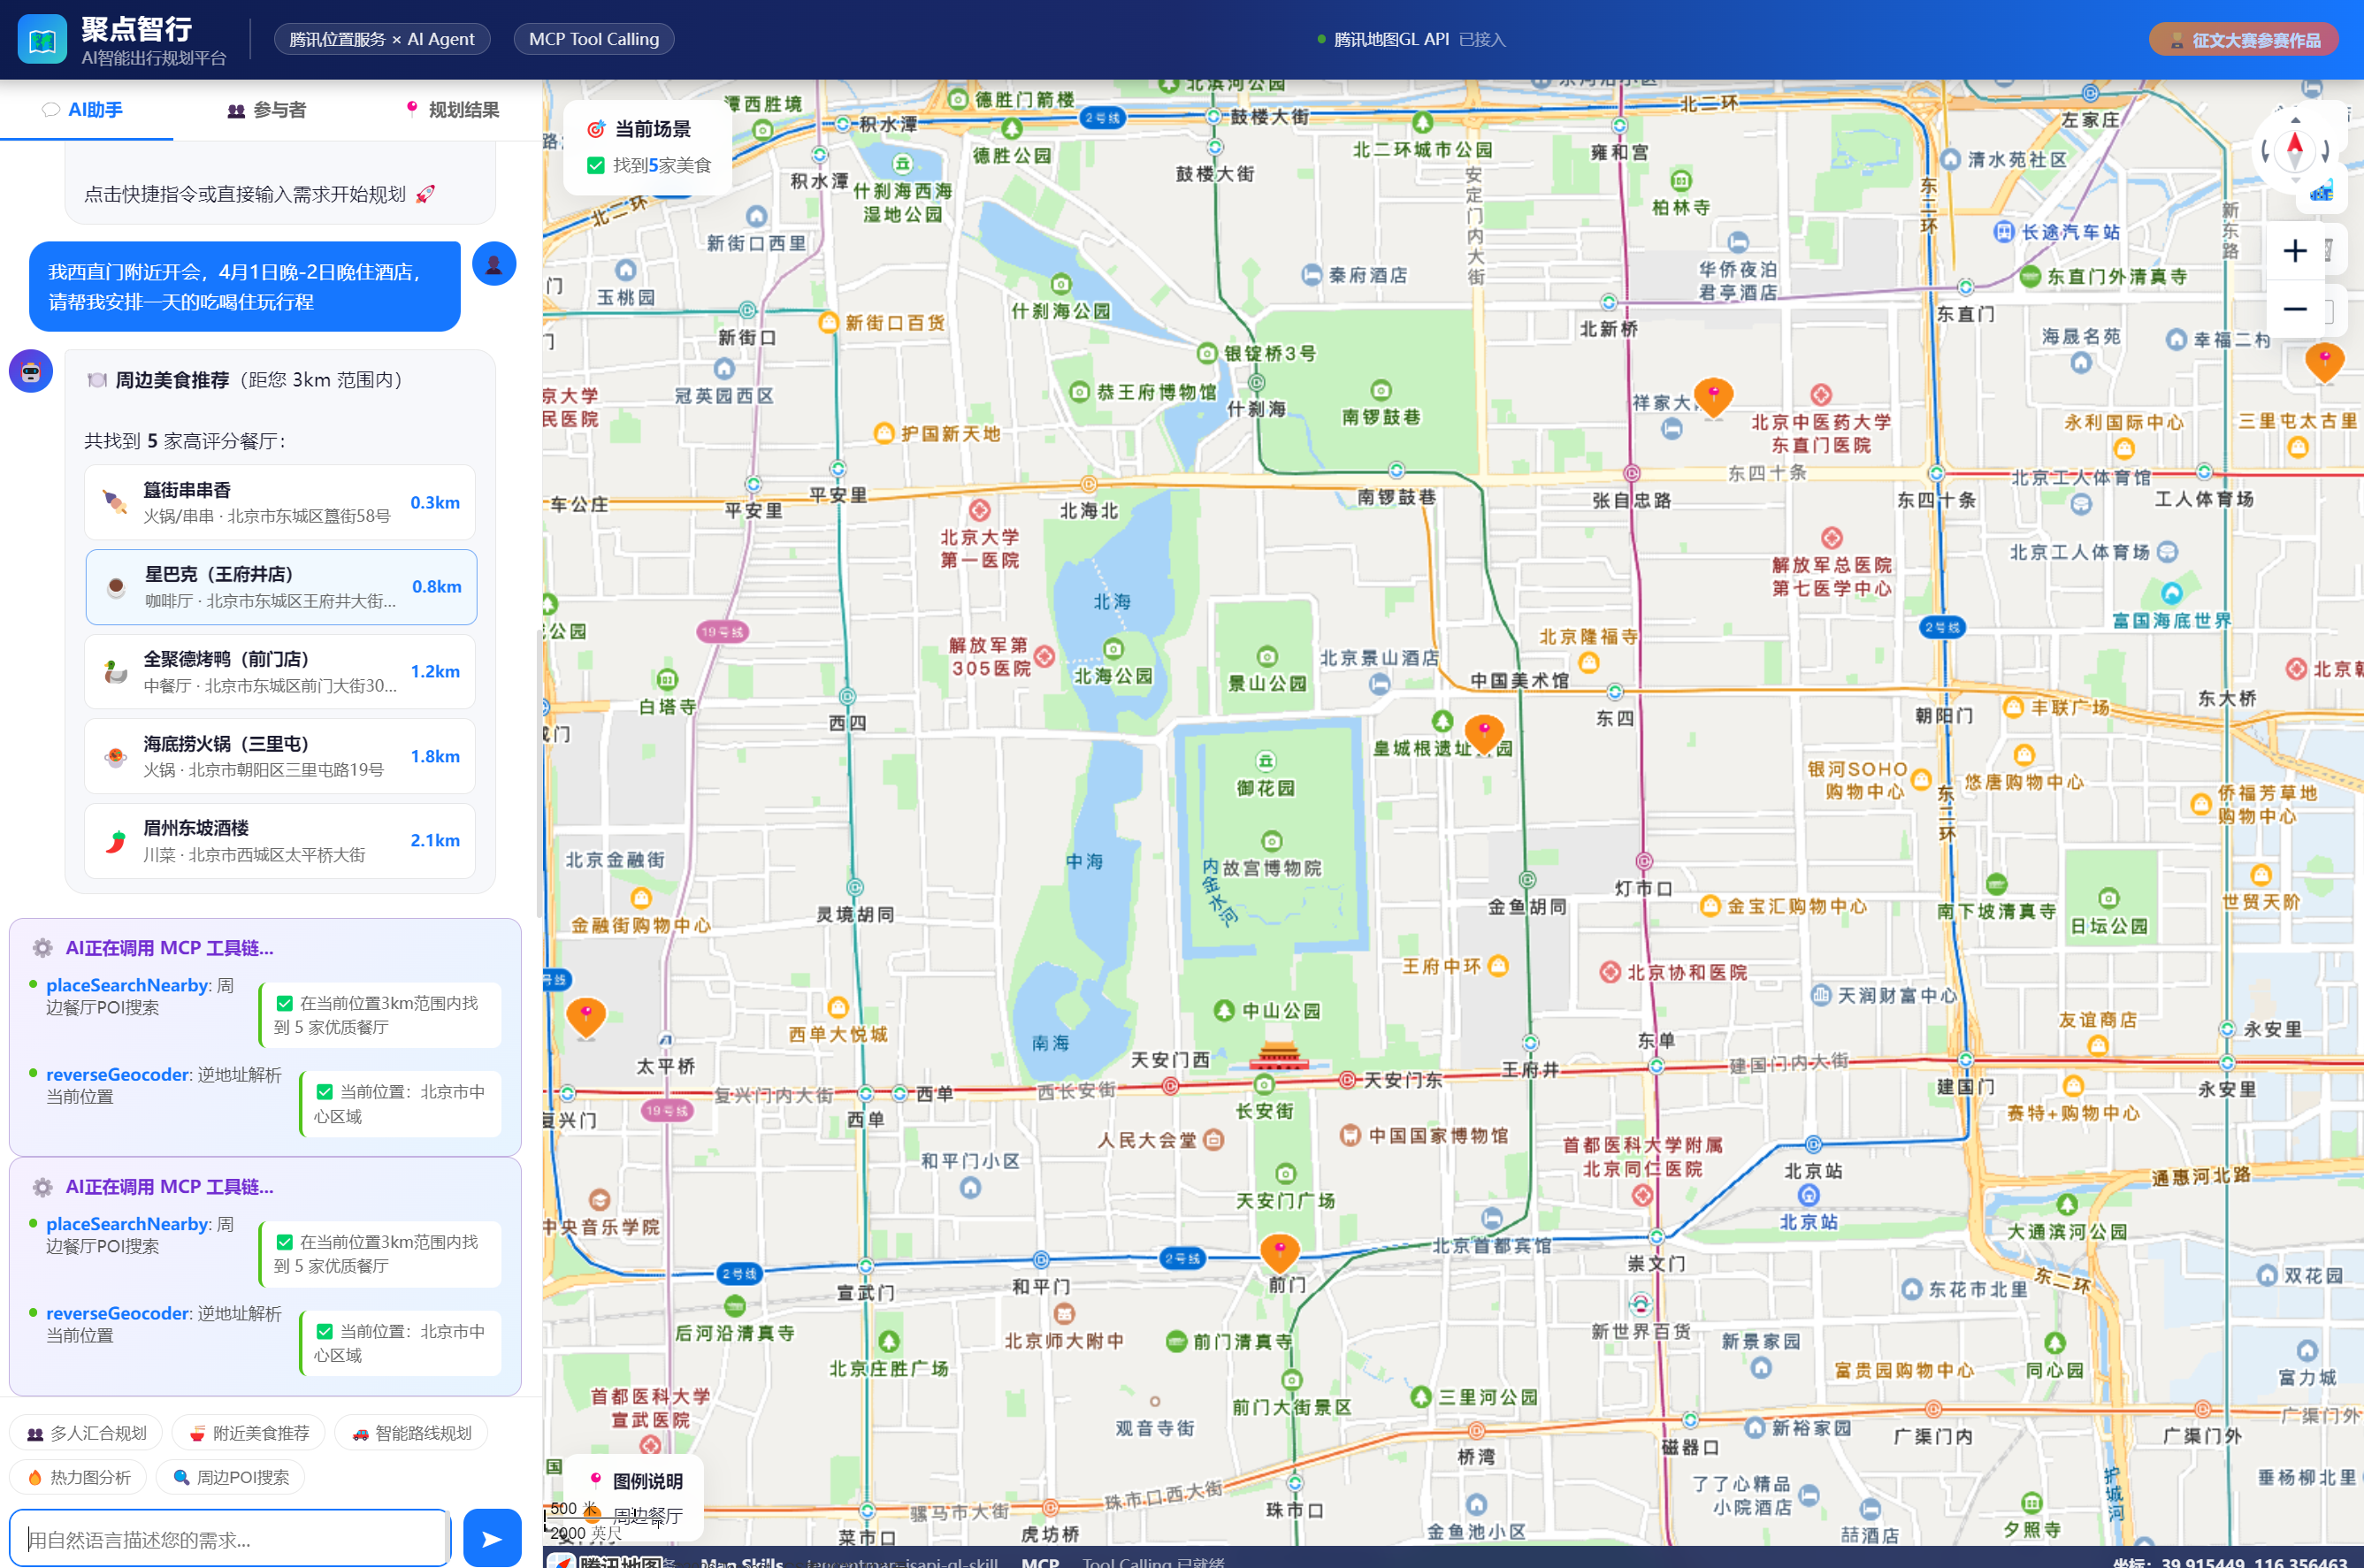Toggle the 找到5家美食 scene checkbox
The height and width of the screenshot is (1568, 2364).
point(596,166)
